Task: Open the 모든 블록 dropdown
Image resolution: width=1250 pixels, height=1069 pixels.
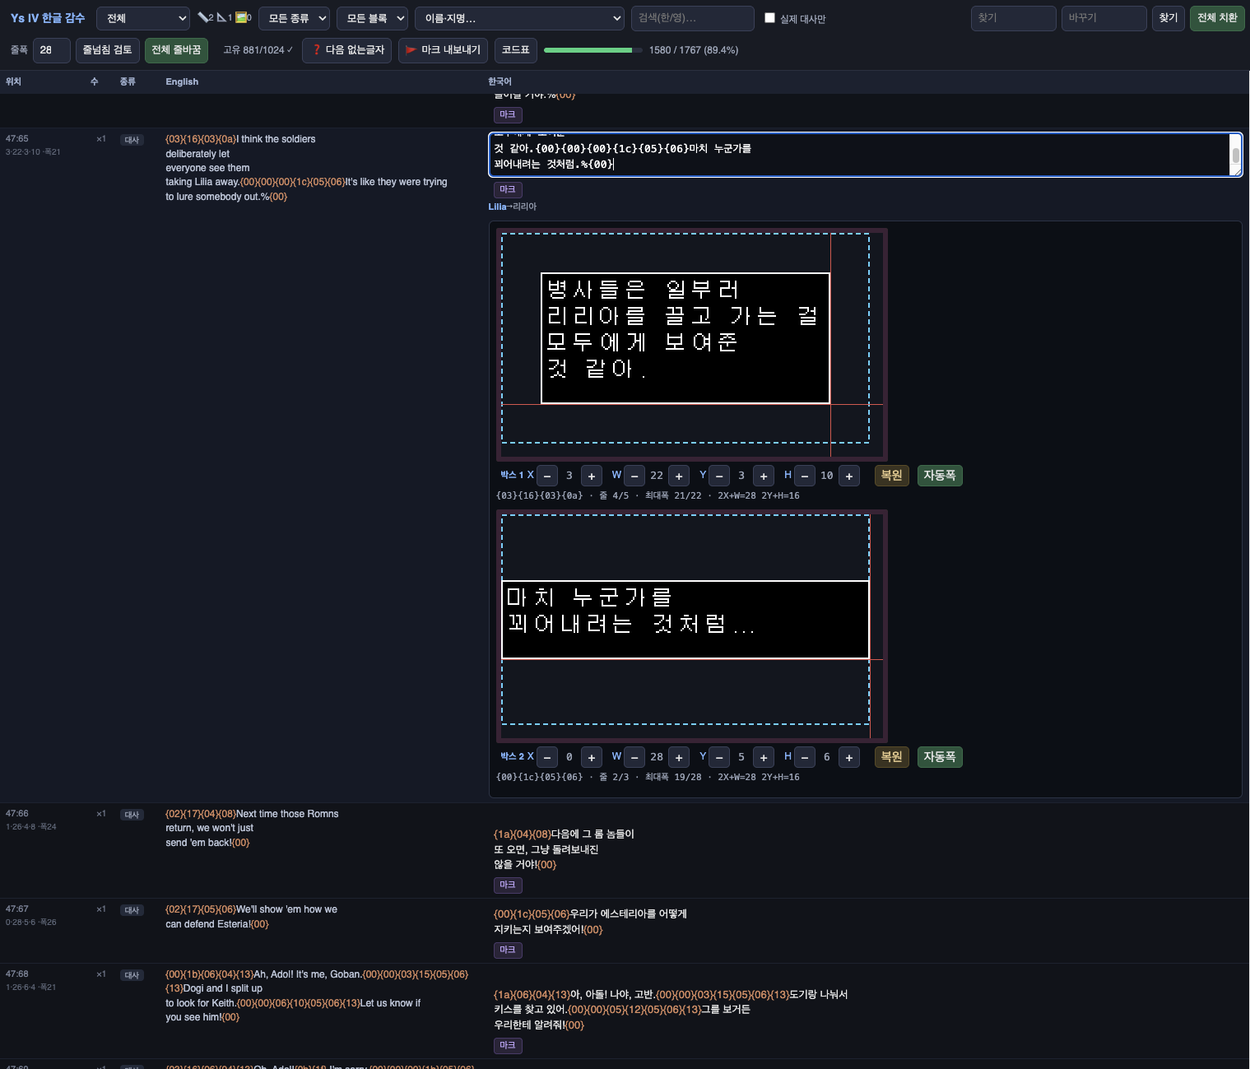Action: [372, 18]
